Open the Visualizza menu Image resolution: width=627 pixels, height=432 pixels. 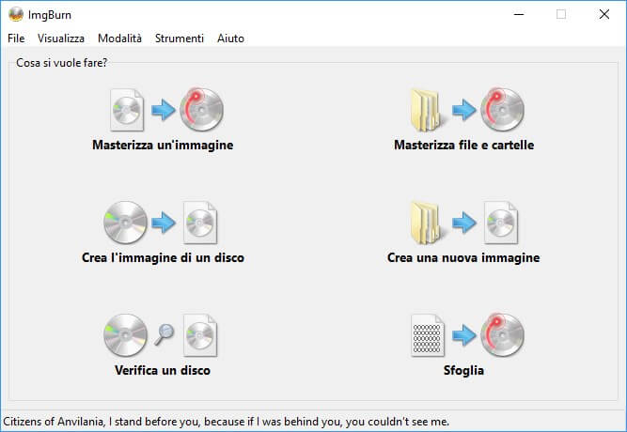point(61,39)
